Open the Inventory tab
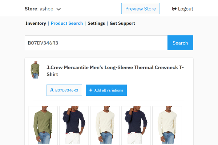 click(x=36, y=23)
